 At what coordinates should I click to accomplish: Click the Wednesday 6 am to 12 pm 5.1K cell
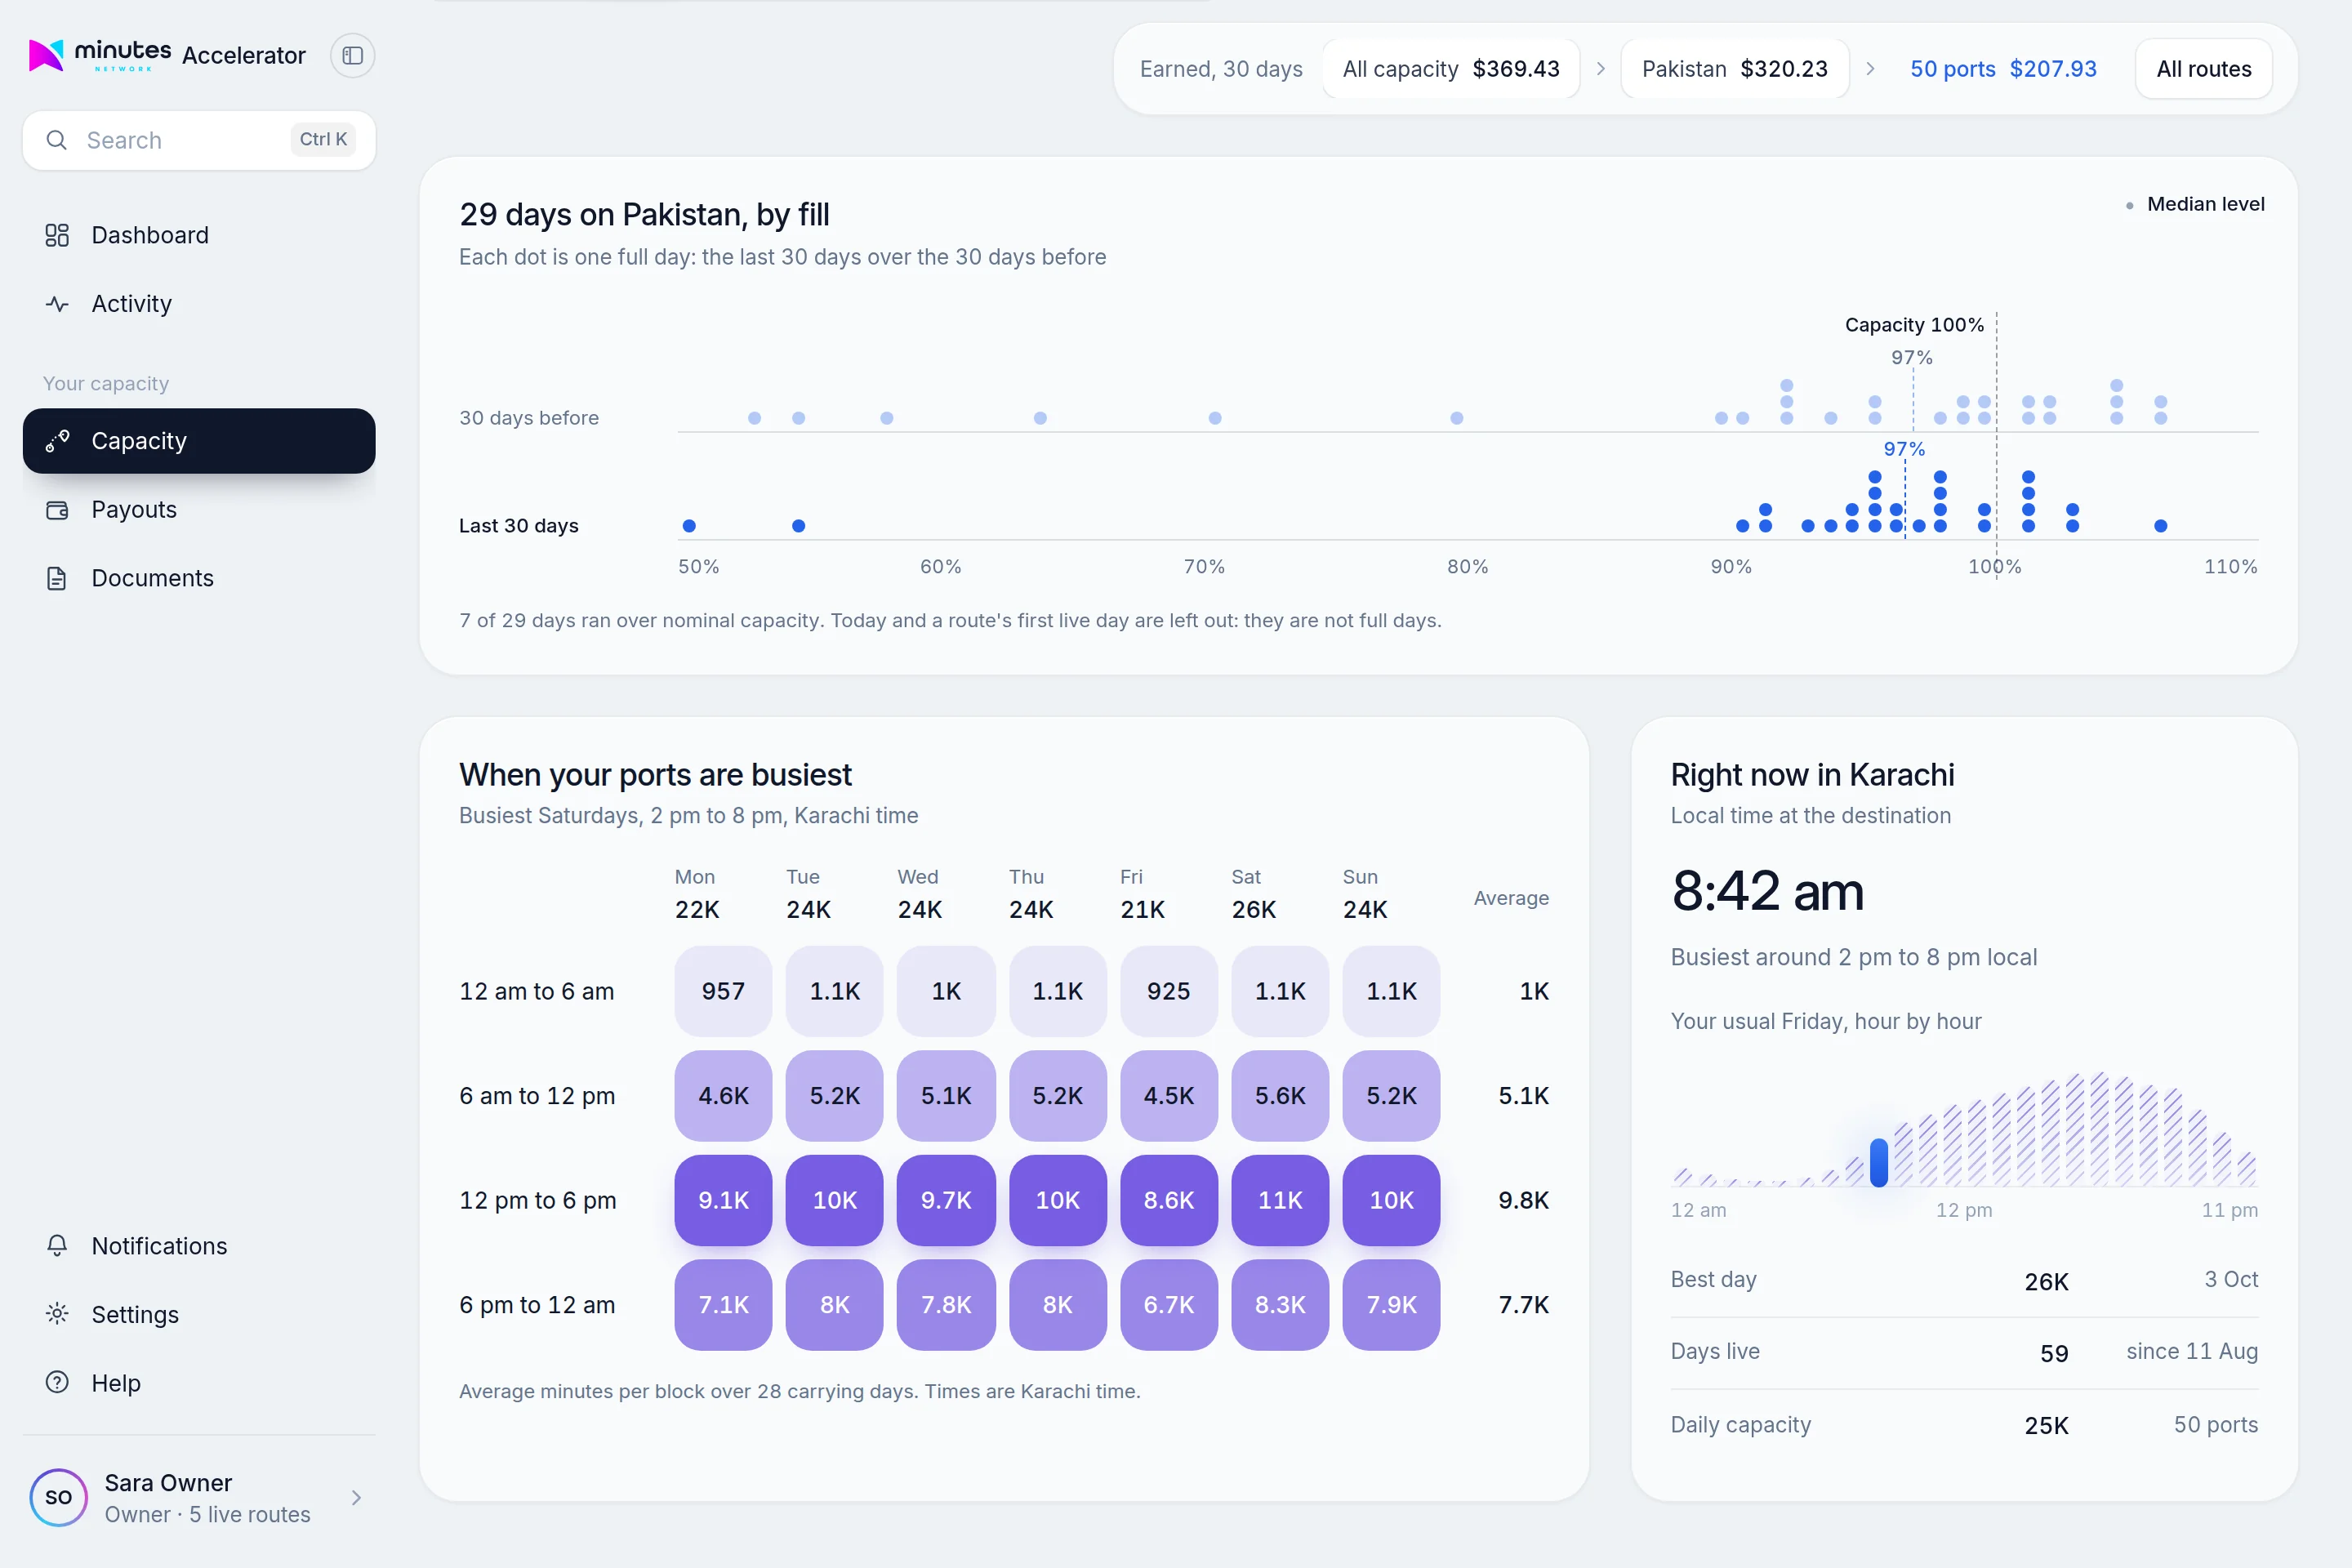click(x=946, y=1096)
